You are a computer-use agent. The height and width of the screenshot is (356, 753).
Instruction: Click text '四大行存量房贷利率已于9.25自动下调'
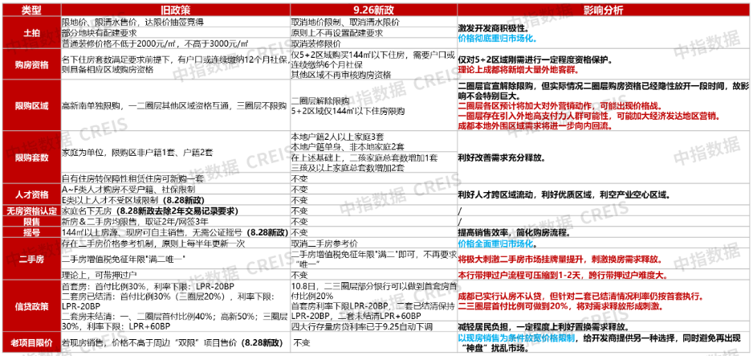pos(361,327)
